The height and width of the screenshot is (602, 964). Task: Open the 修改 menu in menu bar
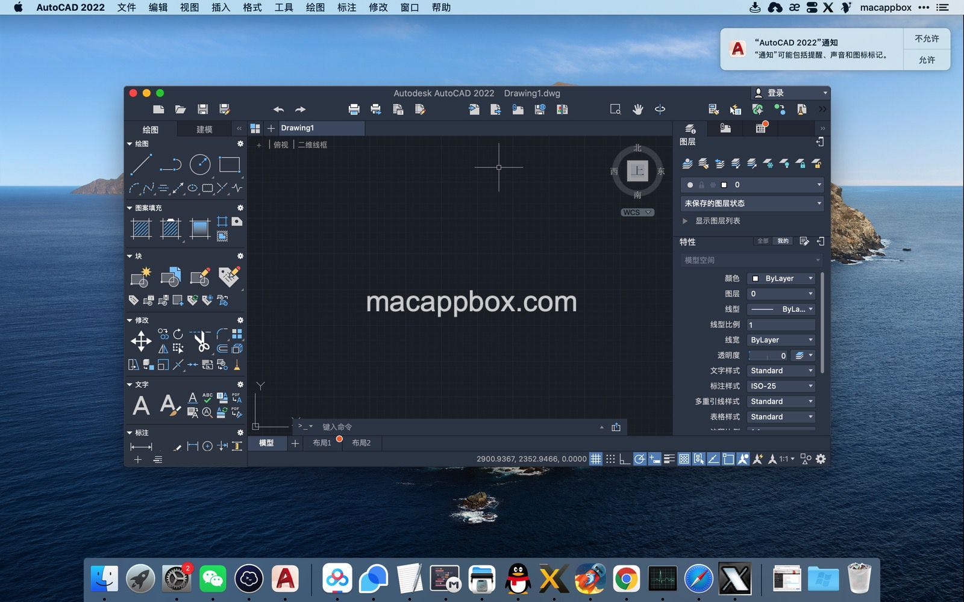pos(378,7)
